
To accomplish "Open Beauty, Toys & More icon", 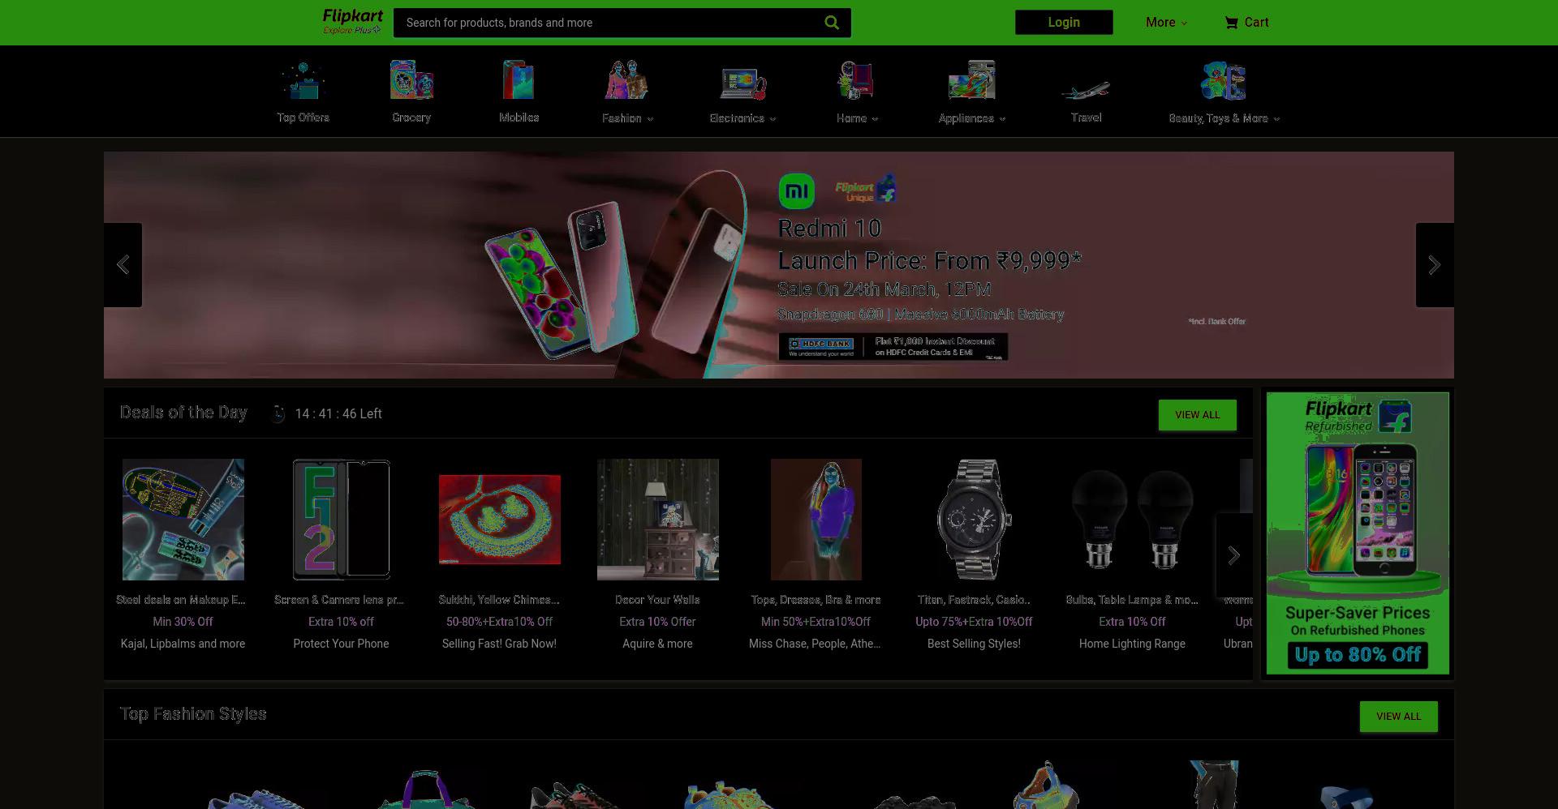I will tap(1224, 80).
